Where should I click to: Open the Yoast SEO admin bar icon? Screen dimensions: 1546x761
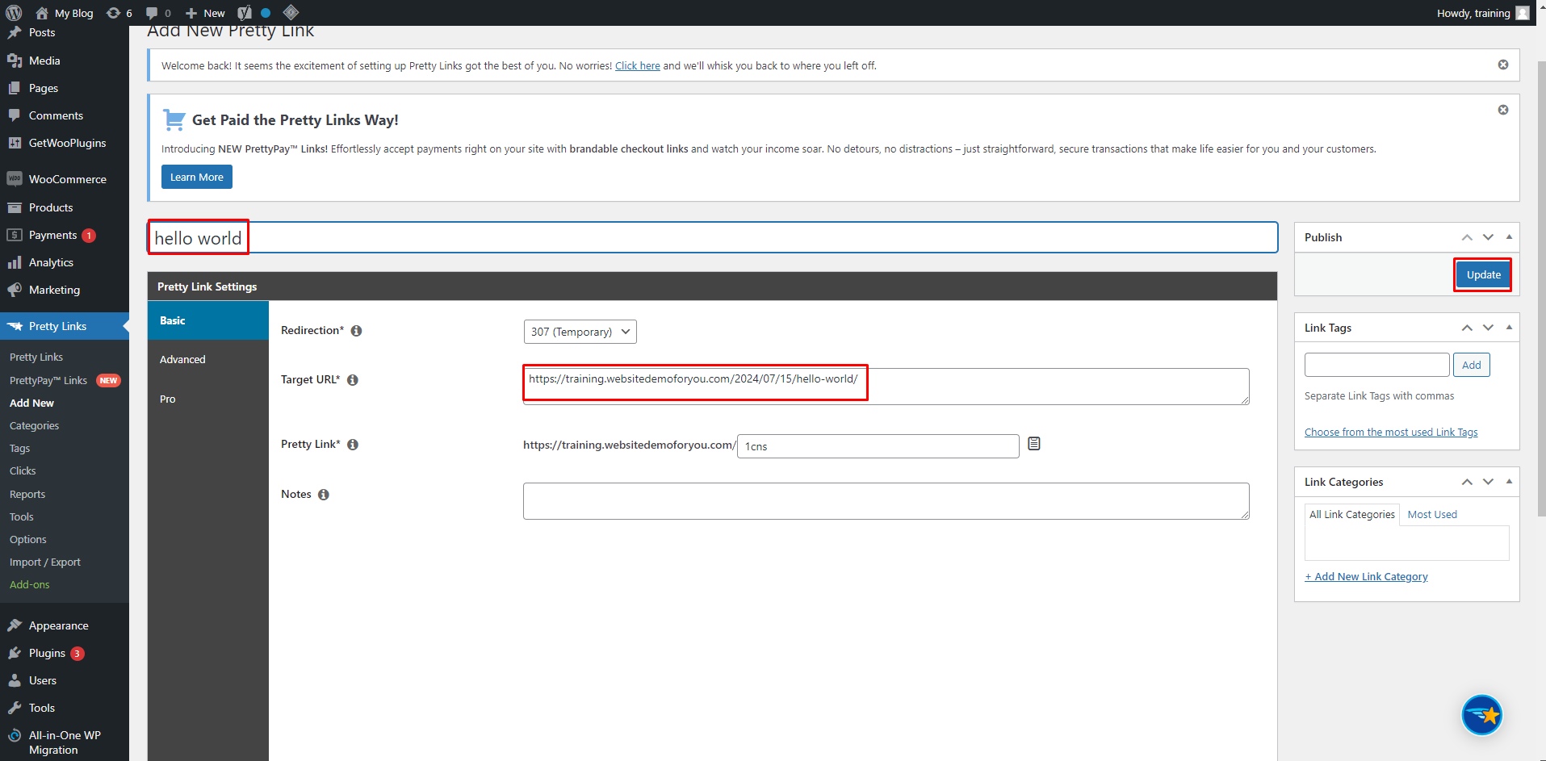pos(245,13)
